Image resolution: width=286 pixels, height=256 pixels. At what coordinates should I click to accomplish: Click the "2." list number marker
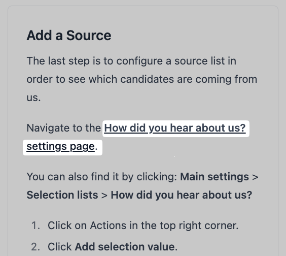(x=35, y=247)
